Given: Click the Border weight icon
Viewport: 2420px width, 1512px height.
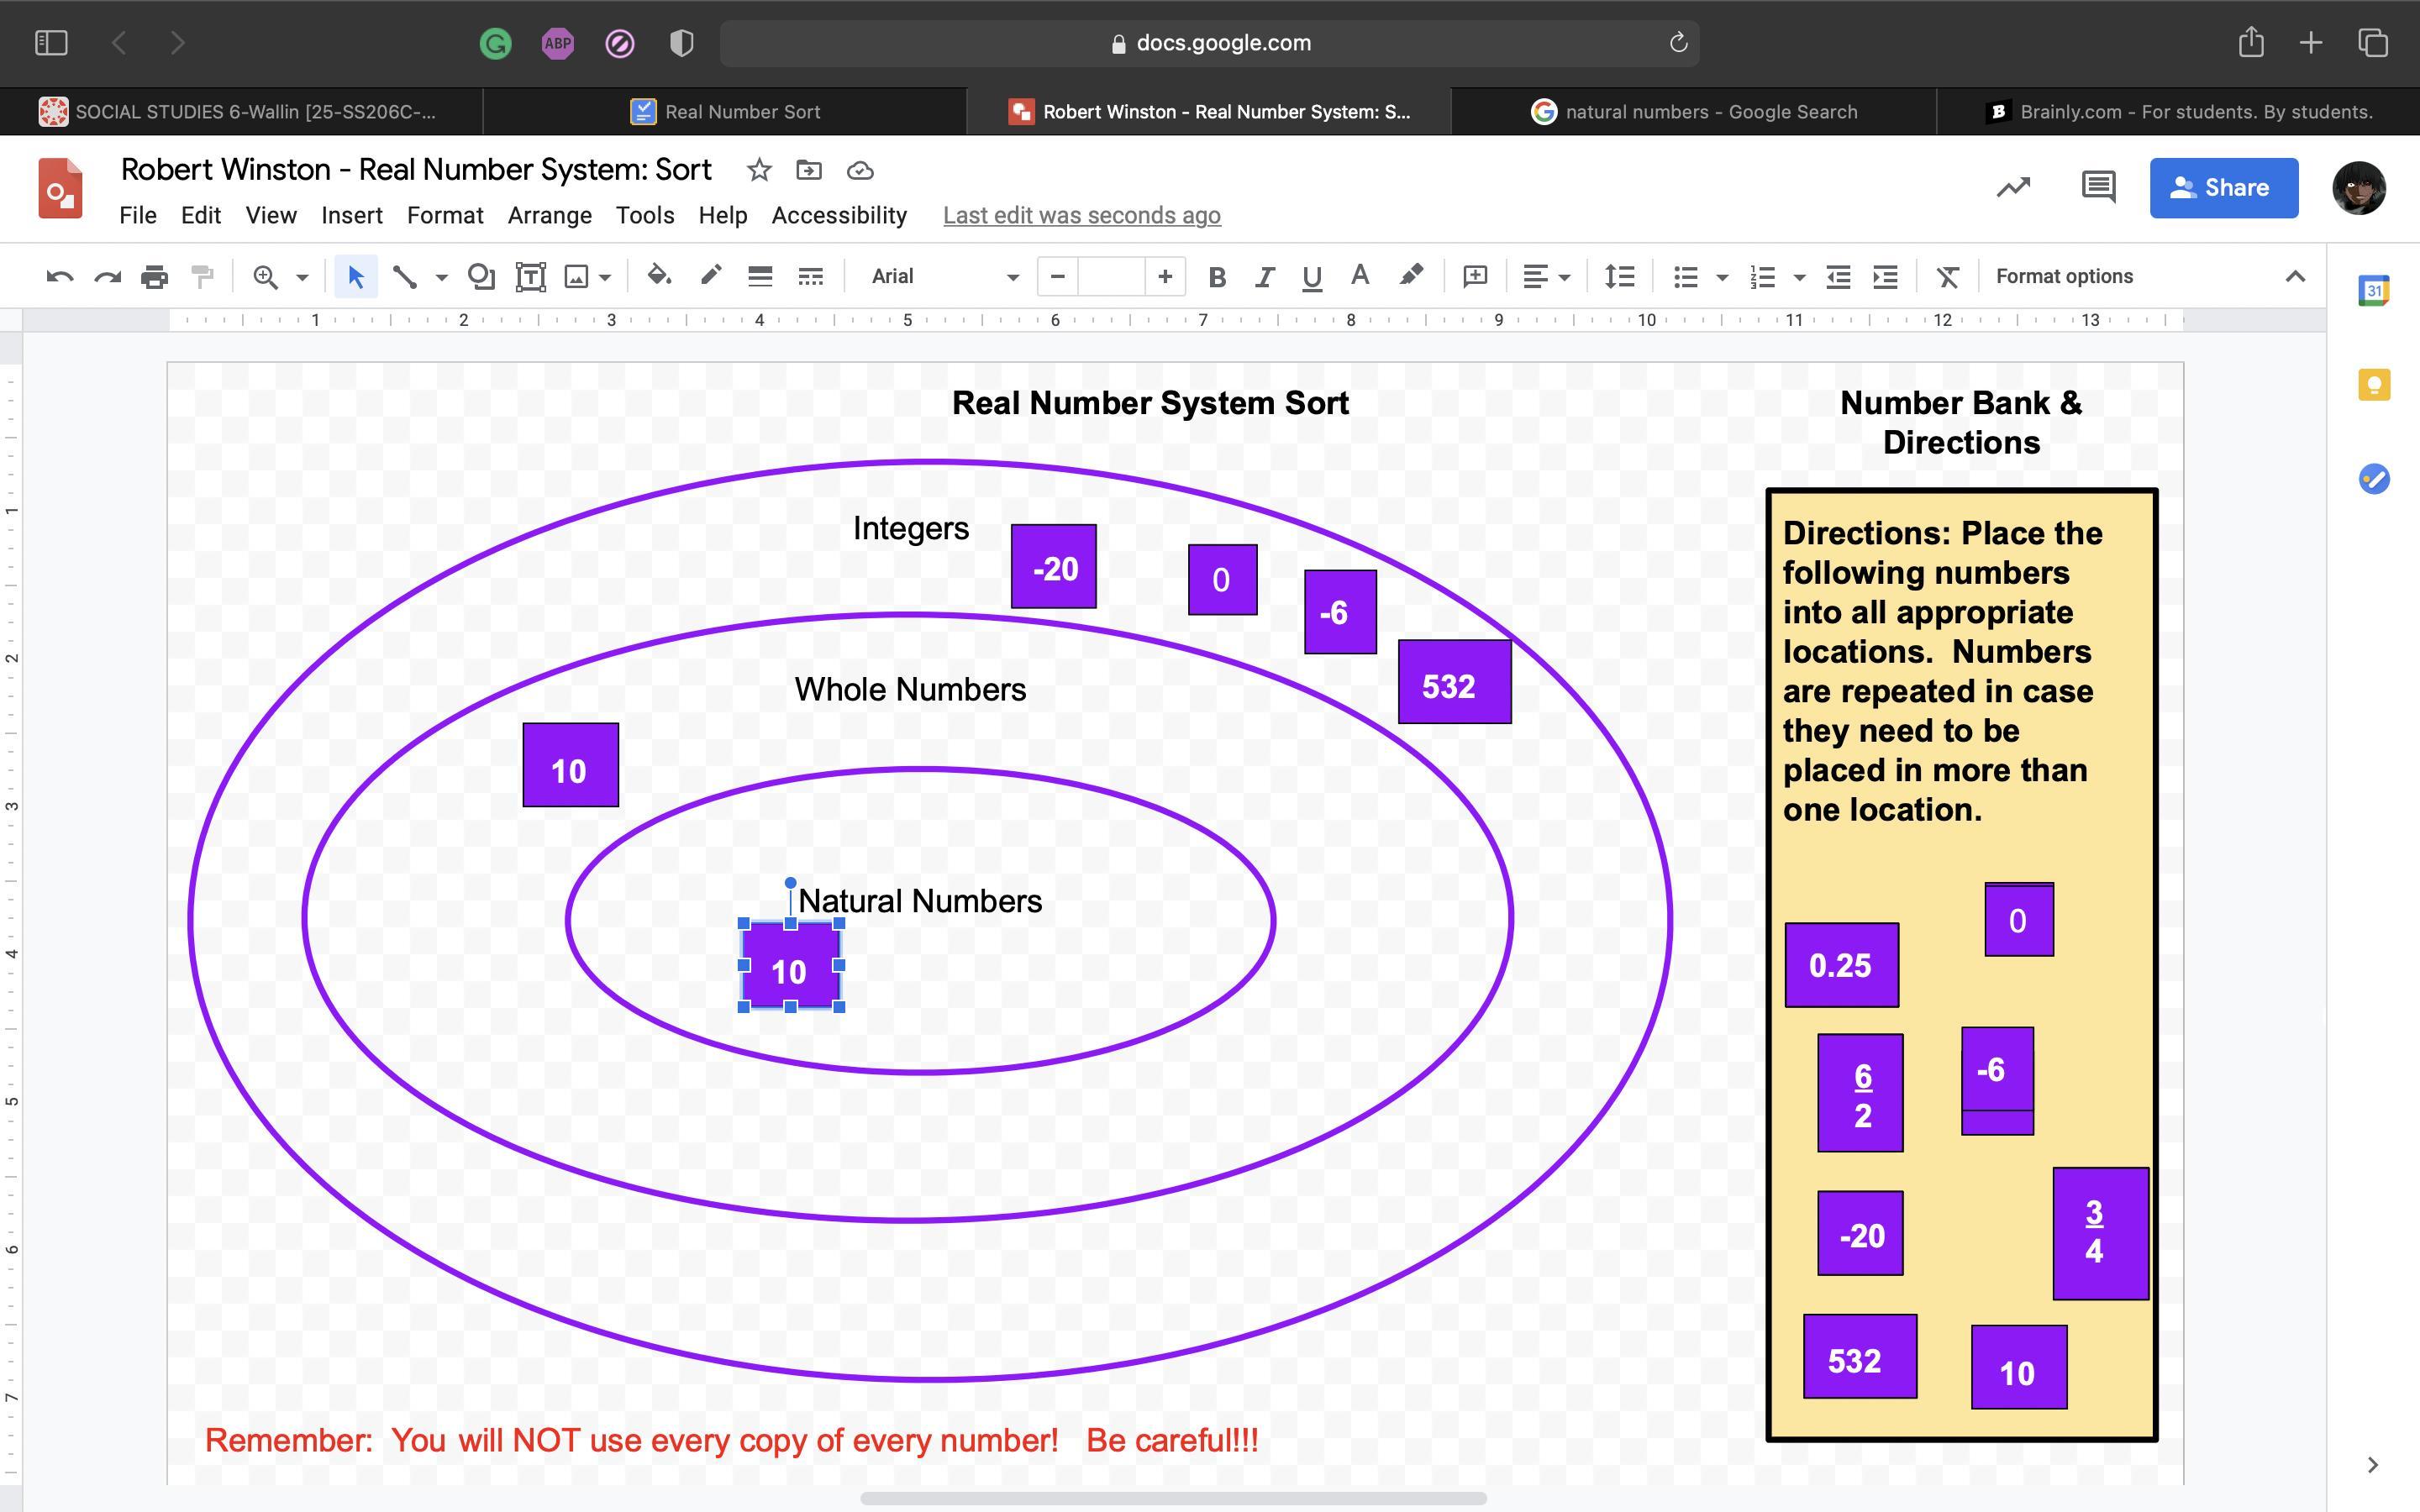Looking at the screenshot, I should pyautogui.click(x=760, y=277).
